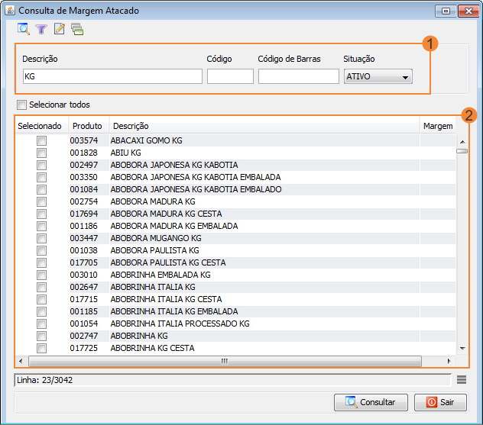
Task: Check the box for ABOBORA MUGANGO KG
Action: pyautogui.click(x=41, y=238)
